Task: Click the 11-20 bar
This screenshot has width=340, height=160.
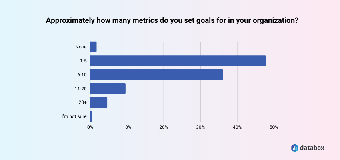Action: [108, 88]
